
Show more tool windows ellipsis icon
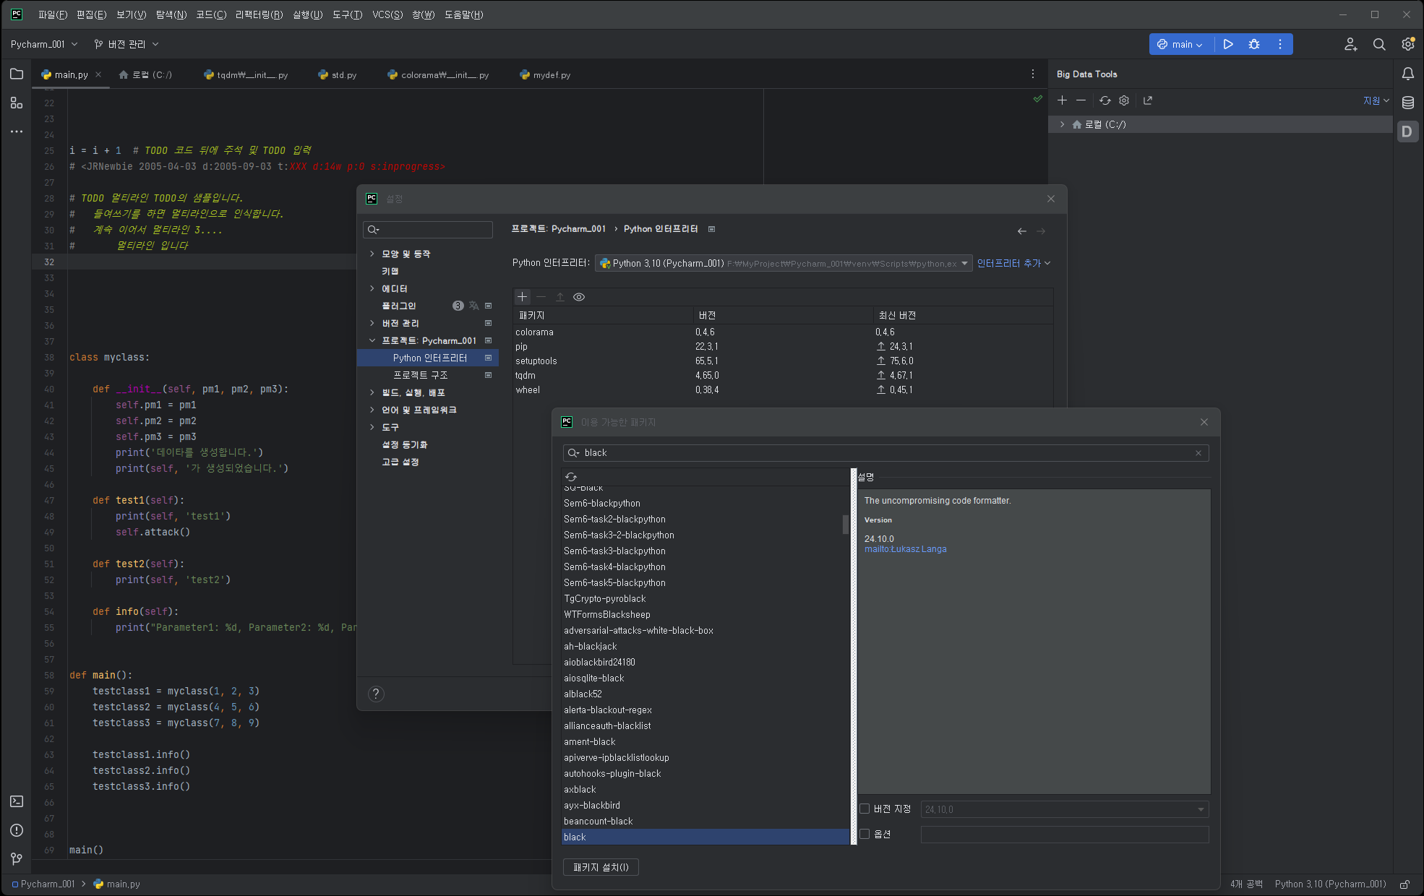point(17,132)
